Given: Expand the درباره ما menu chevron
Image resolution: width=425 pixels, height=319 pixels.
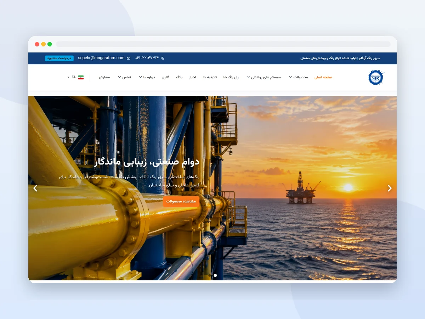Looking at the screenshot, I should 140,77.
